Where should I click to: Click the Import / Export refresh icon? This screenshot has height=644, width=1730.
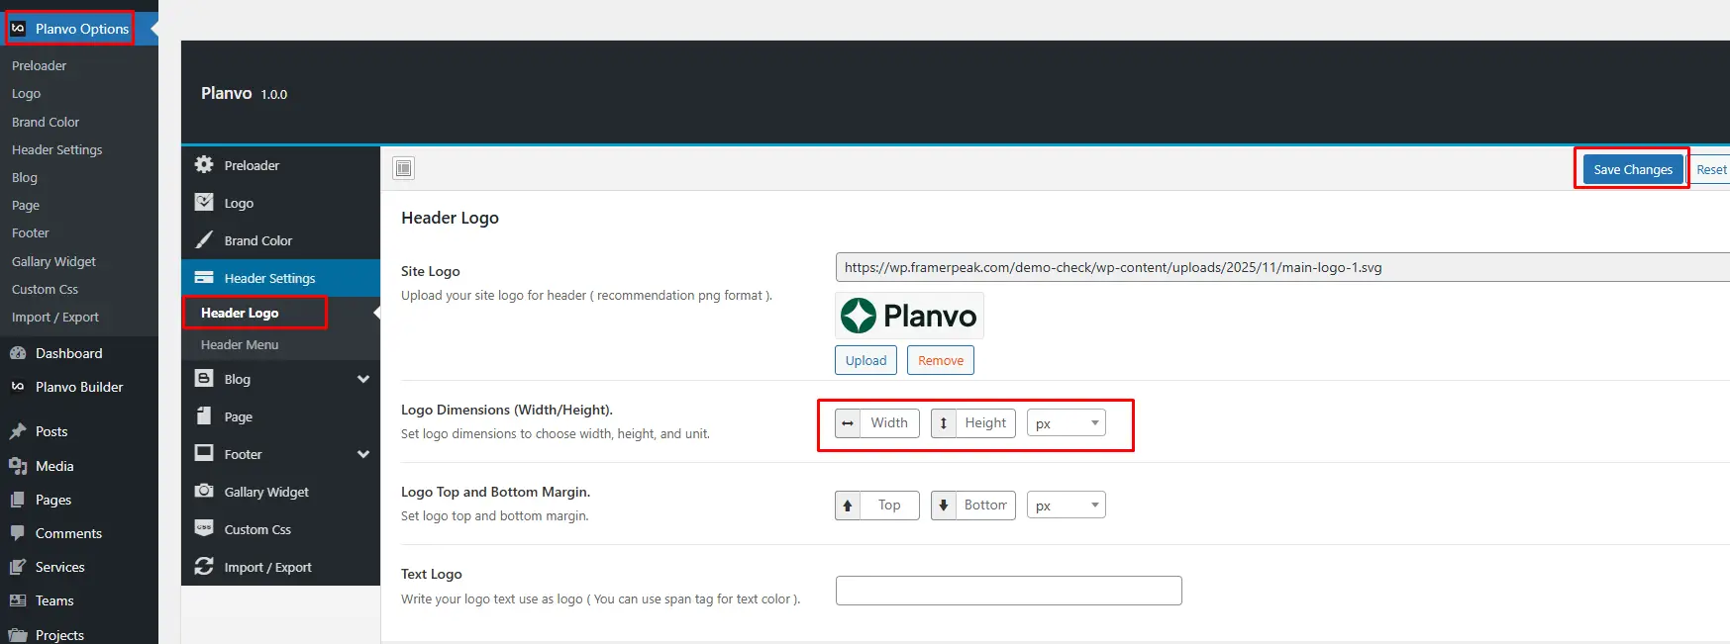[204, 566]
